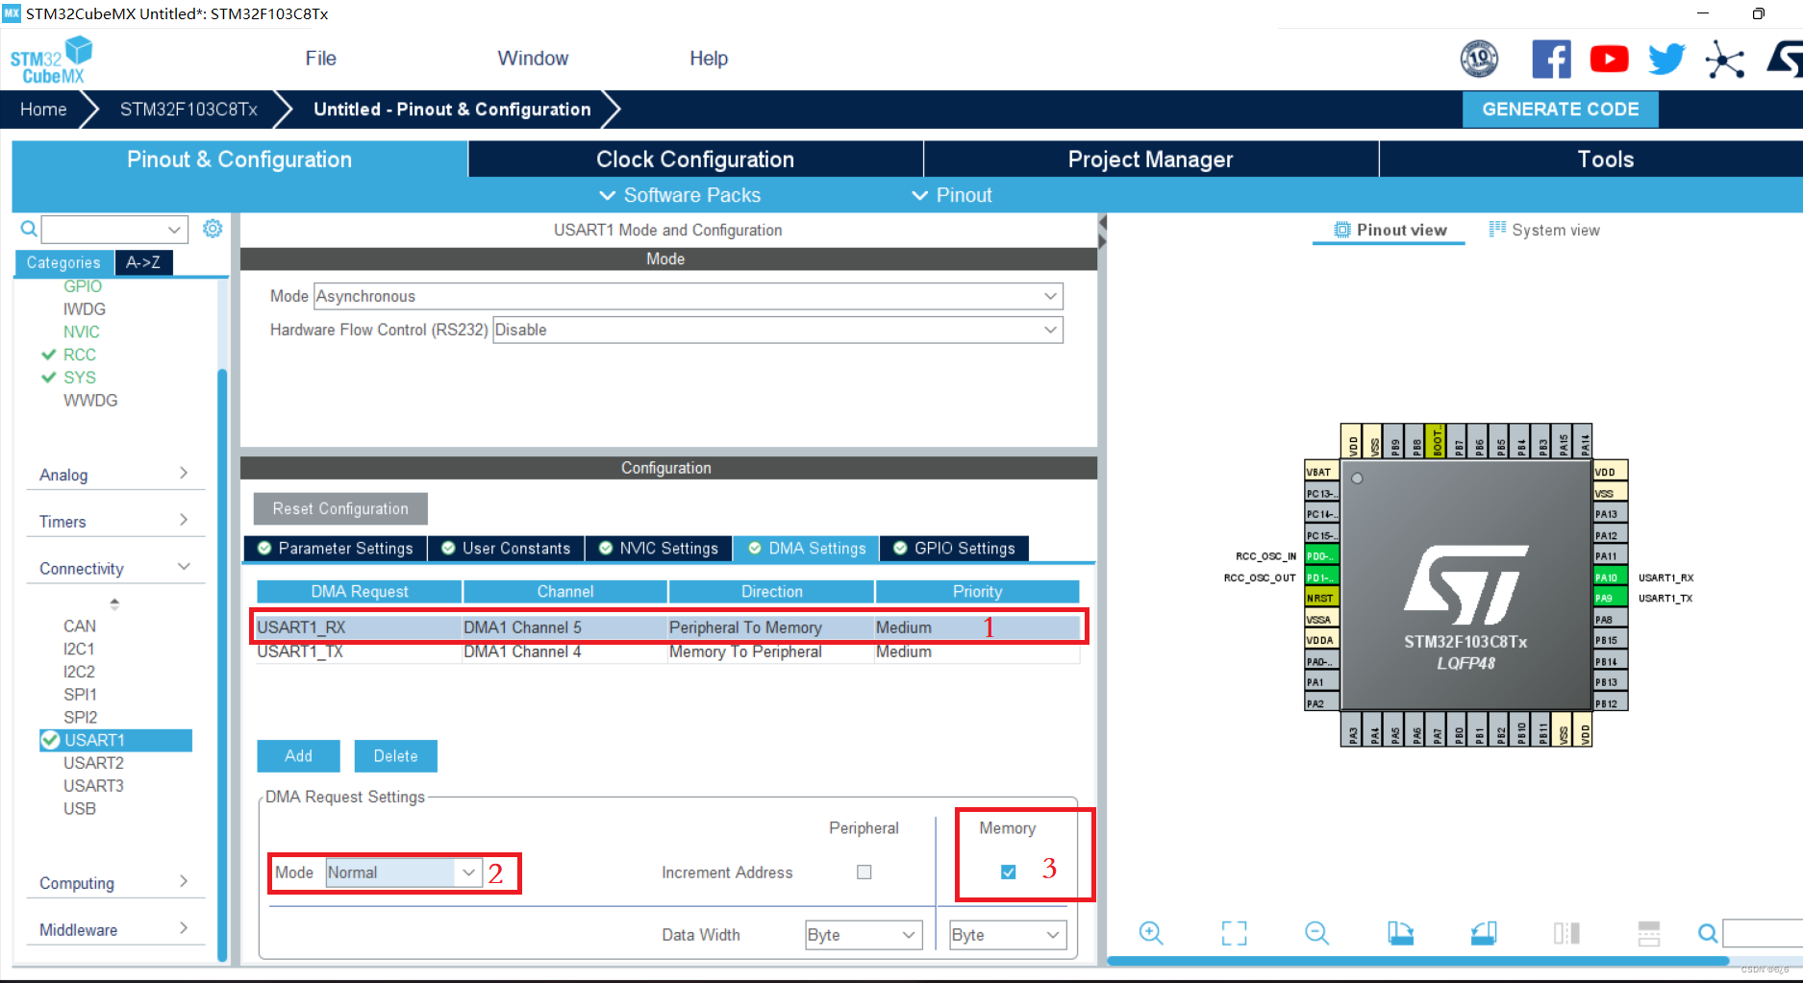
Task: Expand the Timers category
Action: tap(114, 521)
